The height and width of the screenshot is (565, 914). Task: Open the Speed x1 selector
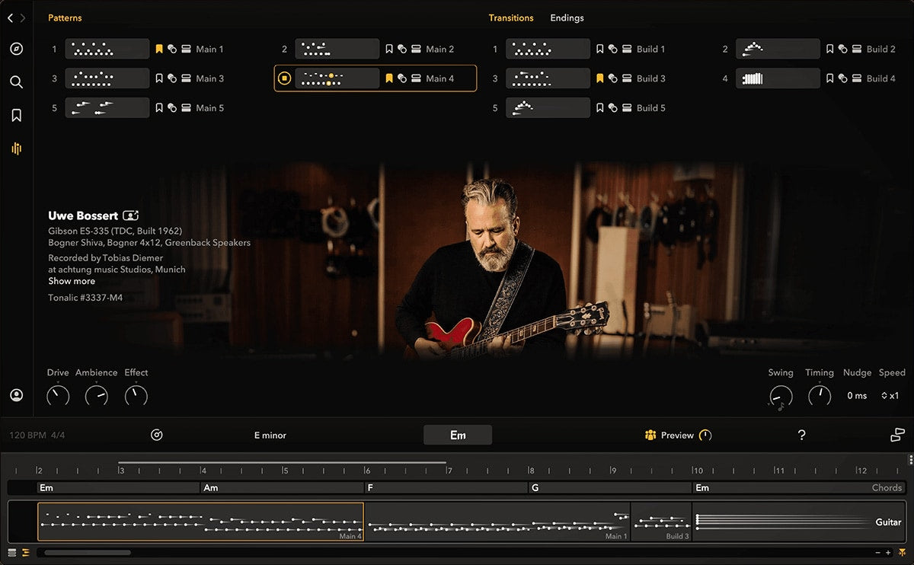tap(890, 395)
